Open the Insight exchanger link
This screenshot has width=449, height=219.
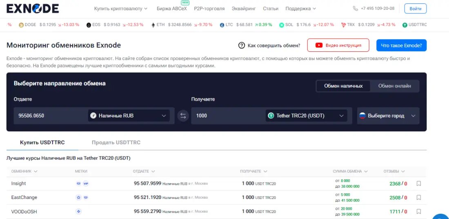tap(18, 184)
